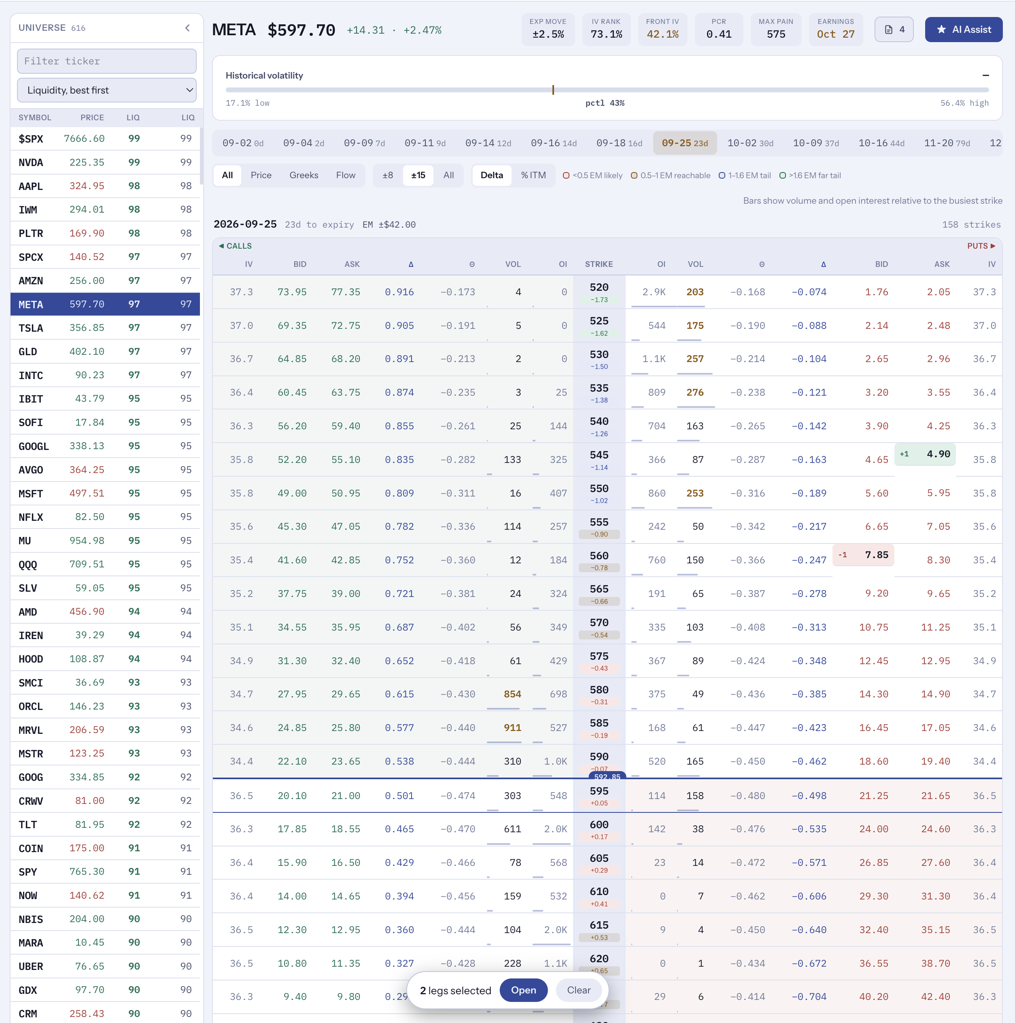Clear the selected legs
1015x1023 pixels.
[578, 990]
